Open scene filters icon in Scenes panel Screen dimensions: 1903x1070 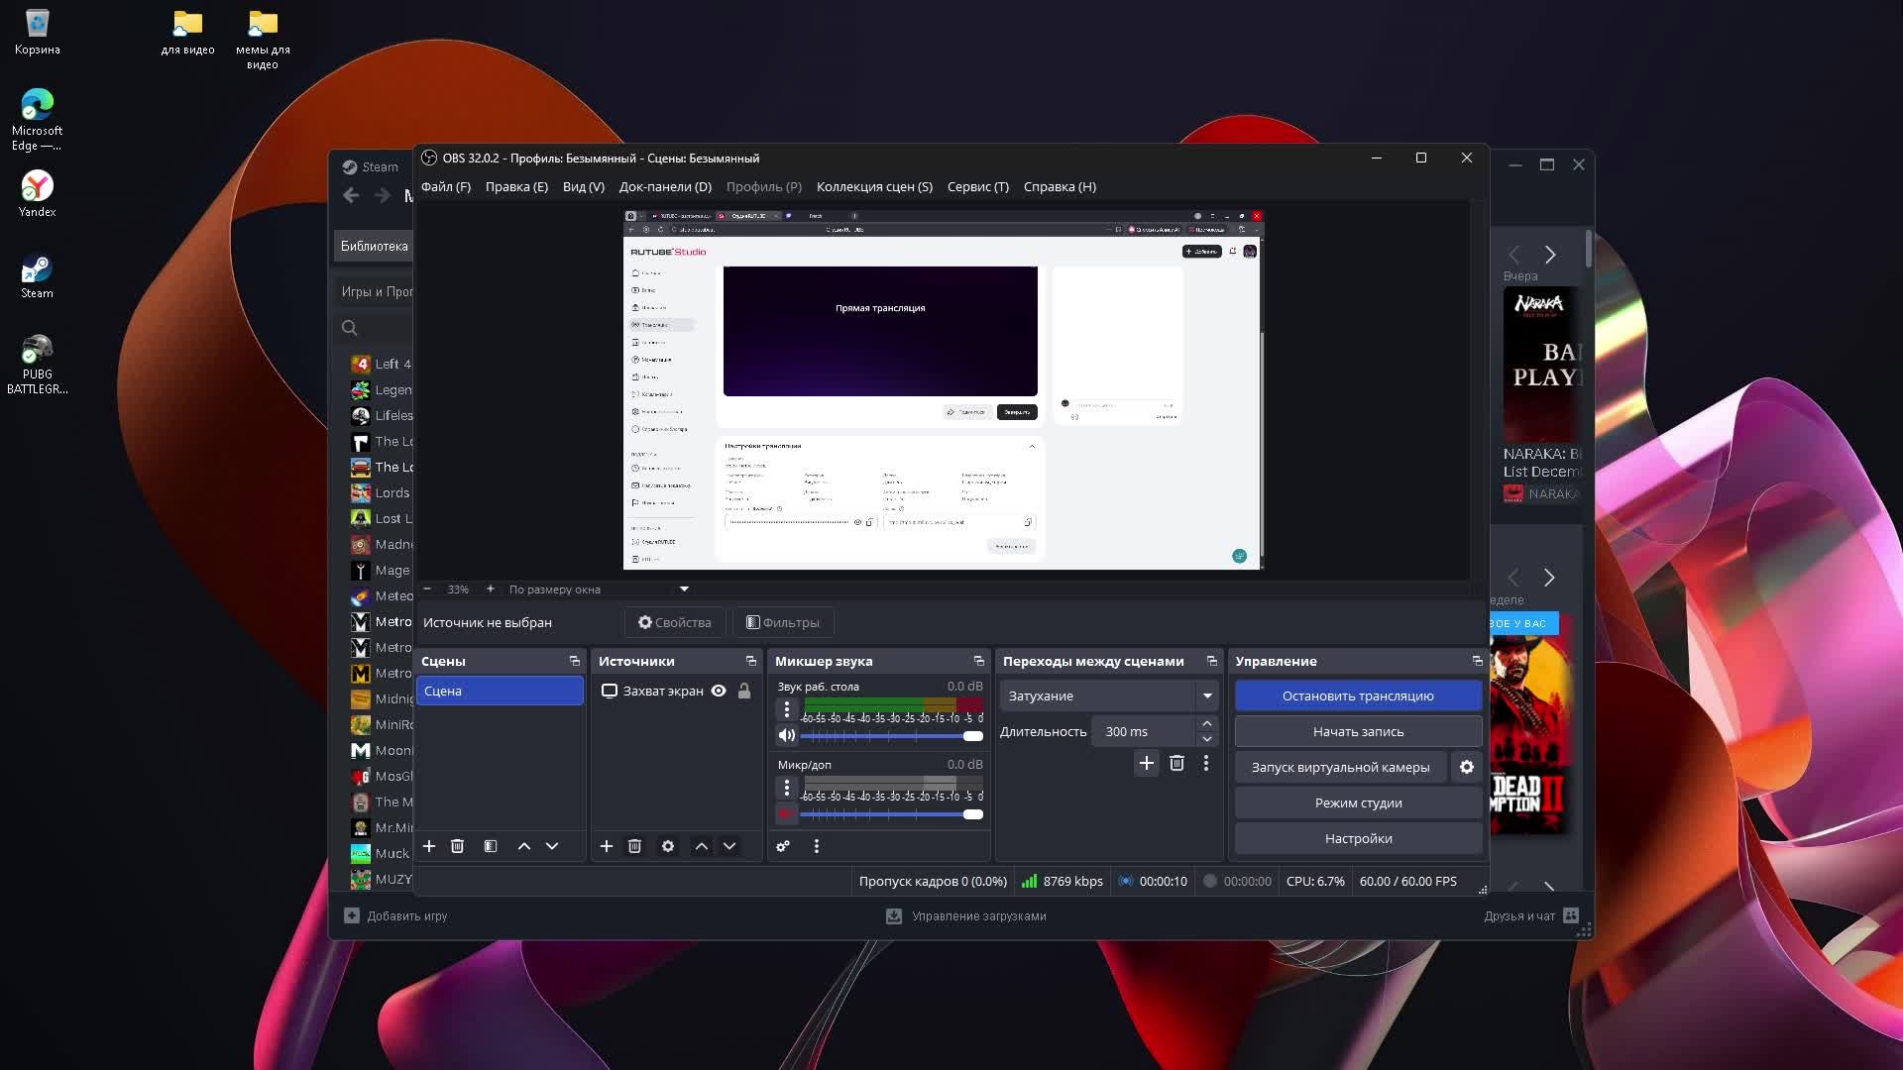tap(491, 846)
